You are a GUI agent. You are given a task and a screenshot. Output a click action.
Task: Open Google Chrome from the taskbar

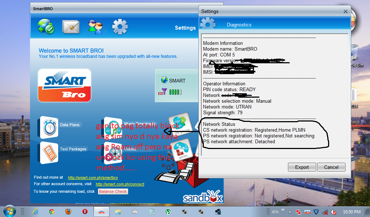(52, 212)
